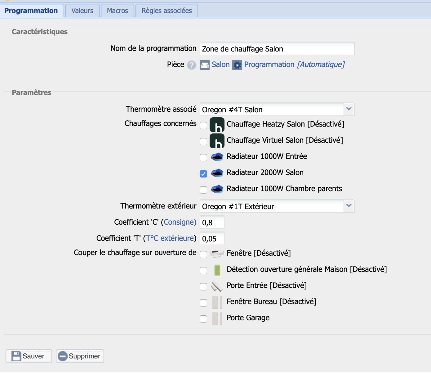Viewport: 431px width, 373px height.
Task: Open the Règles associées tab
Action: (x=167, y=11)
